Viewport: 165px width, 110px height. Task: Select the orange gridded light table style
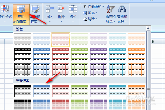pyautogui.click(x=136, y=70)
